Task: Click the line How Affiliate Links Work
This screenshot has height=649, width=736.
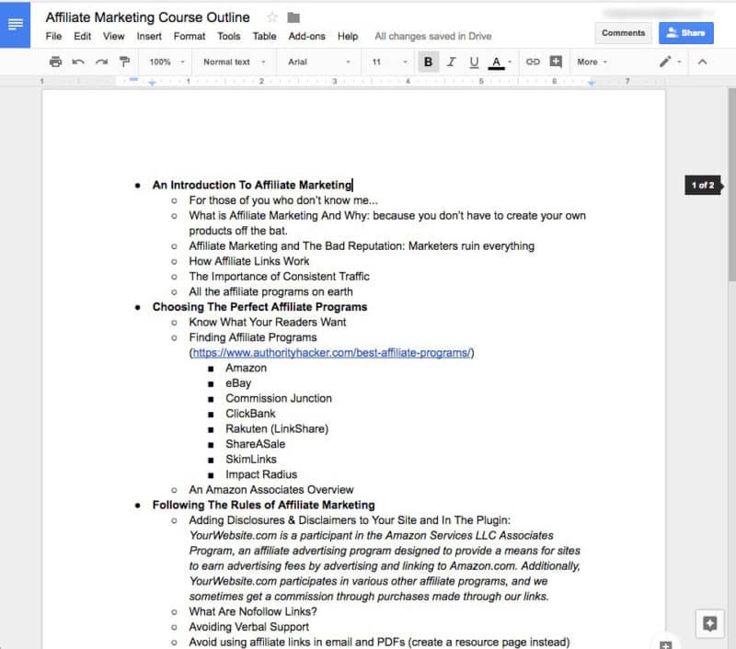Action: pos(248,261)
